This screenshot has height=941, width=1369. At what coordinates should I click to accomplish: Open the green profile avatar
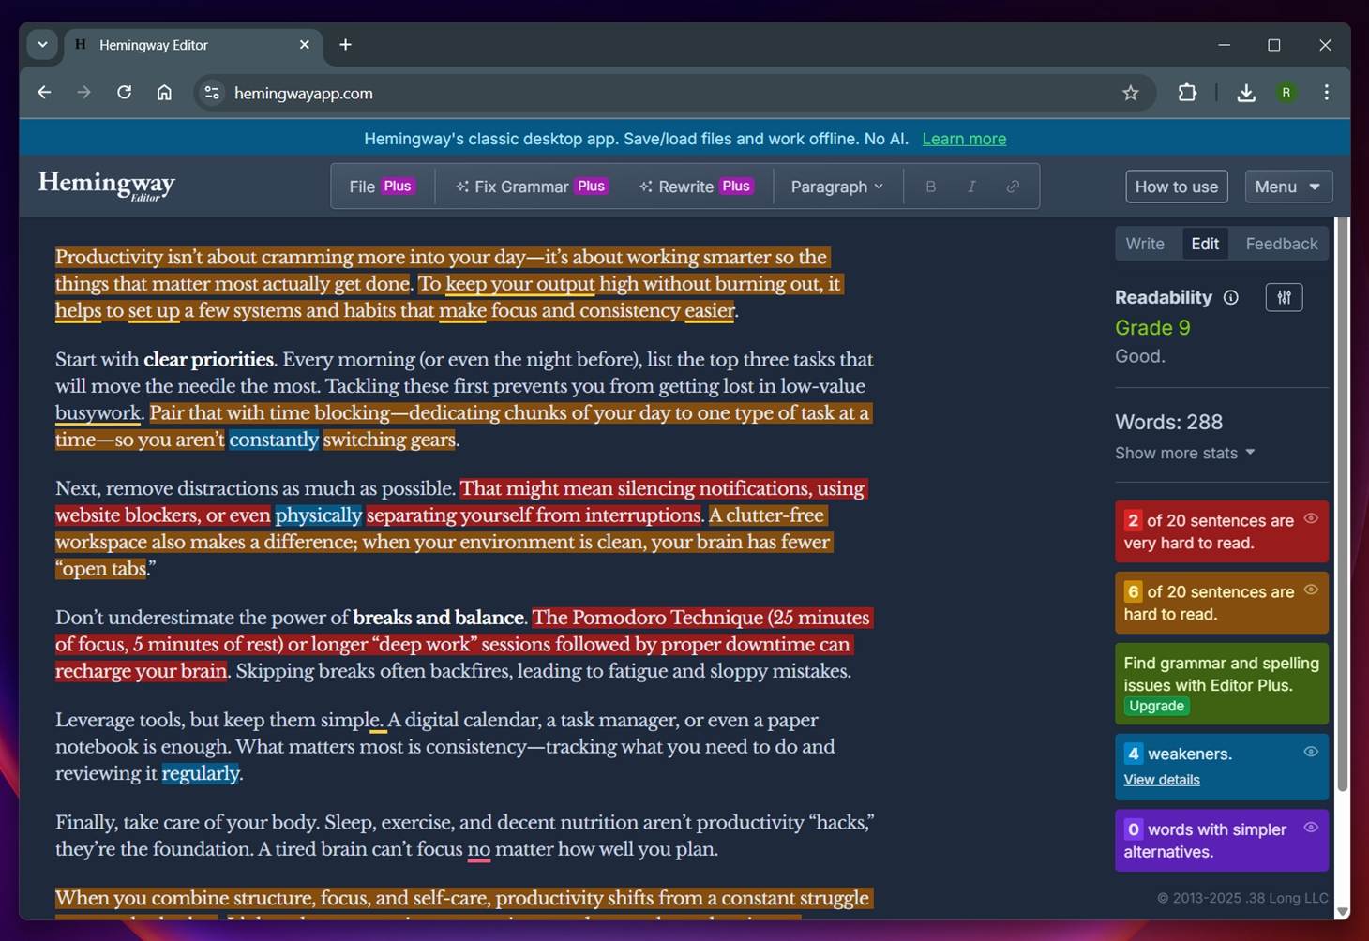[x=1286, y=93]
